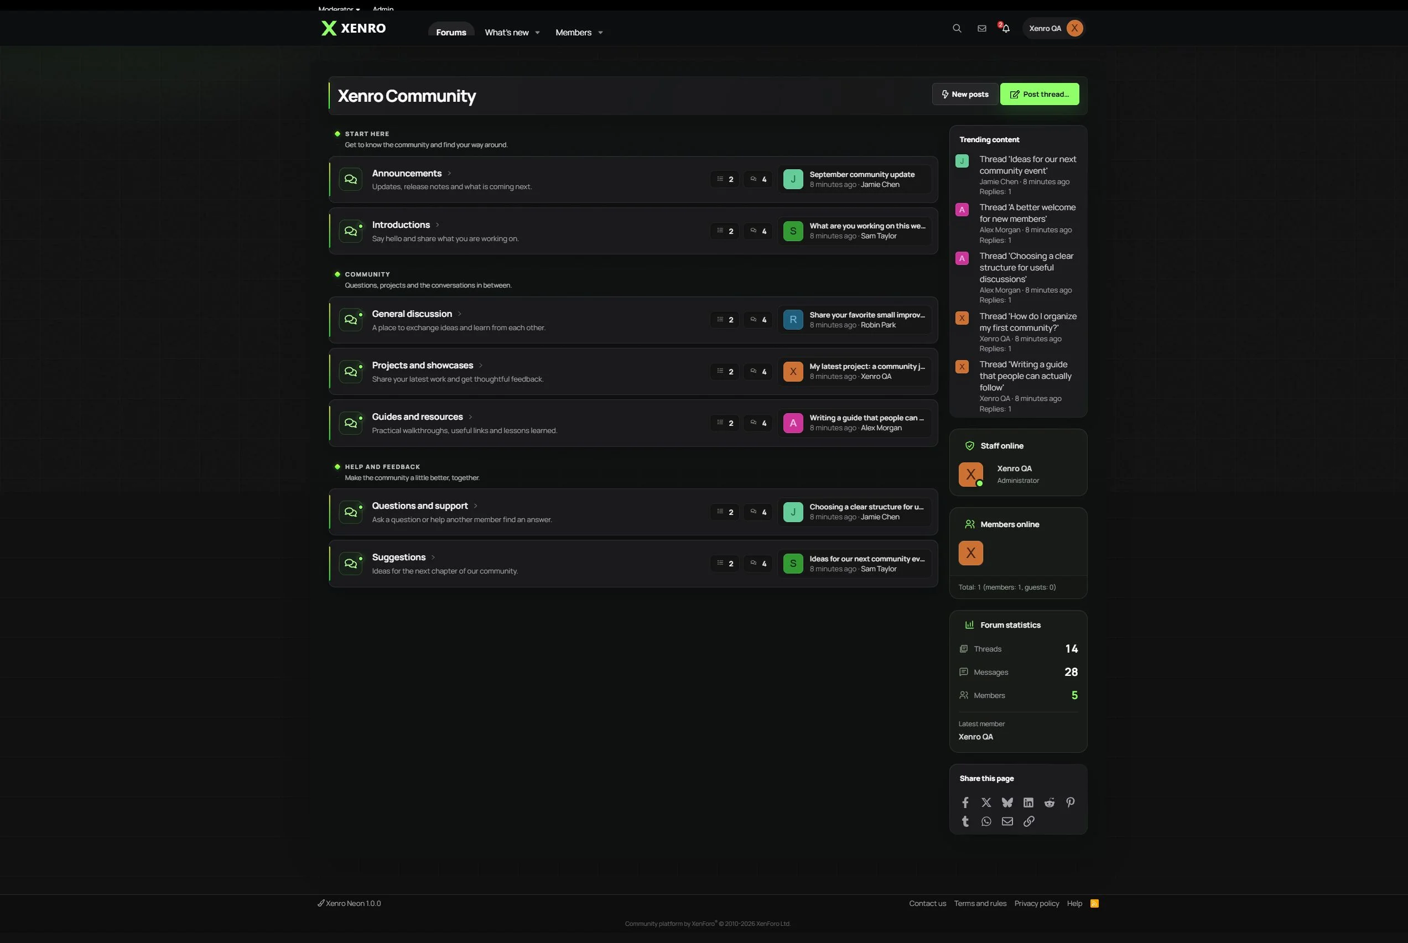Open Xenro Neon style chooser link
Screen dimensions: 1408x943
[350, 903]
